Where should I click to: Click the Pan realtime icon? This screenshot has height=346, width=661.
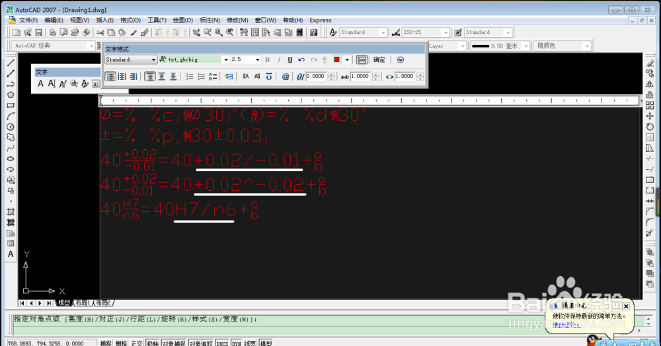coord(196,32)
